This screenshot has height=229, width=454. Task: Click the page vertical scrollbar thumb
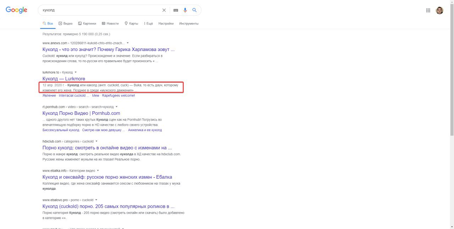tap(452, 69)
